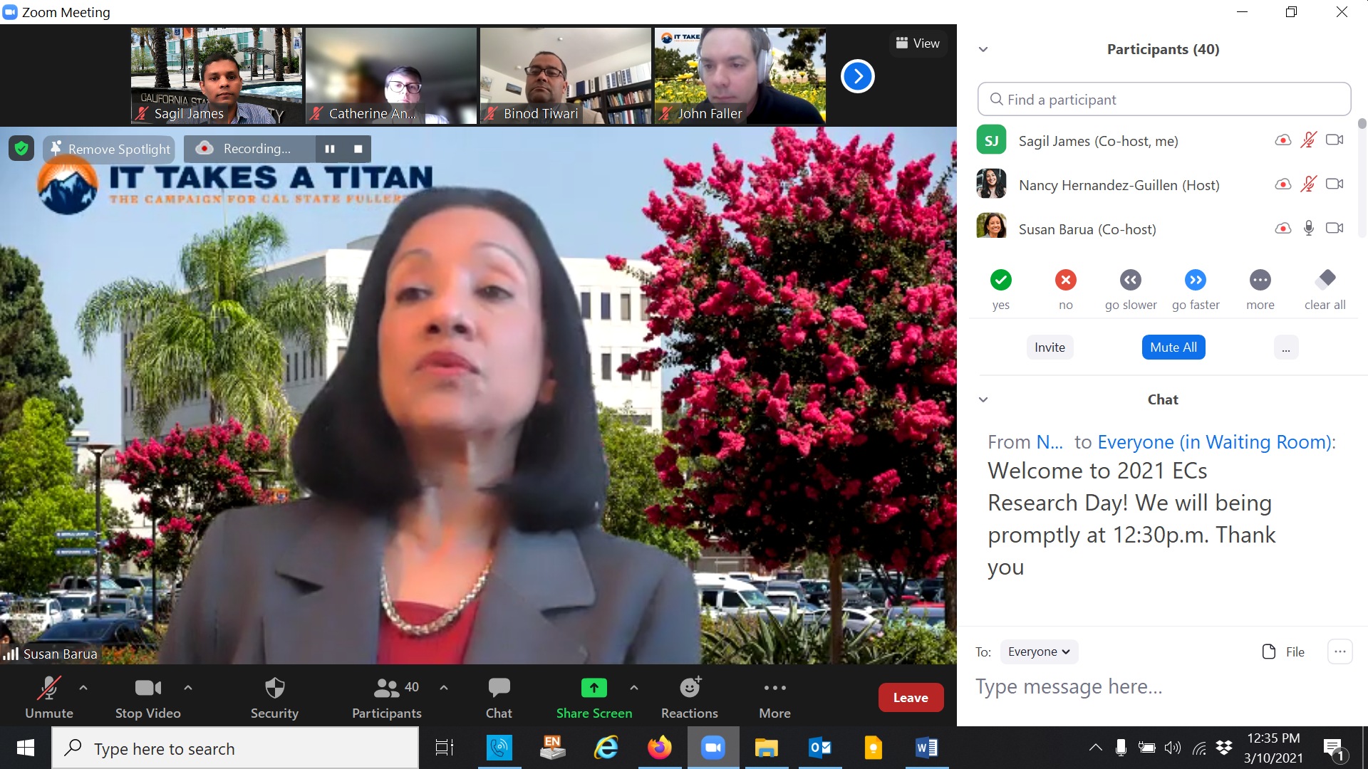Collapse the Chat panel section

(983, 399)
